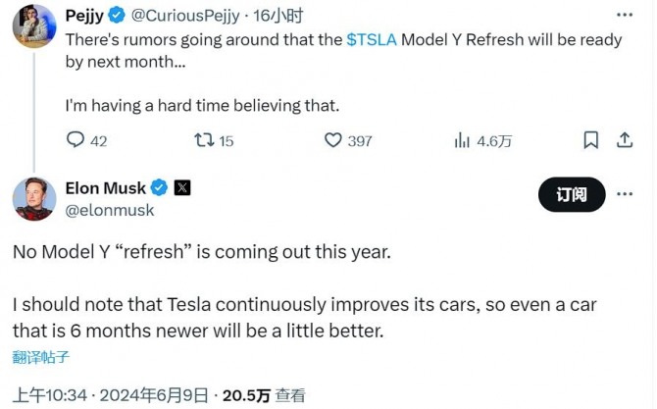Open view analytics icon showing 4.6万
The image size is (657, 409).
coord(463,140)
